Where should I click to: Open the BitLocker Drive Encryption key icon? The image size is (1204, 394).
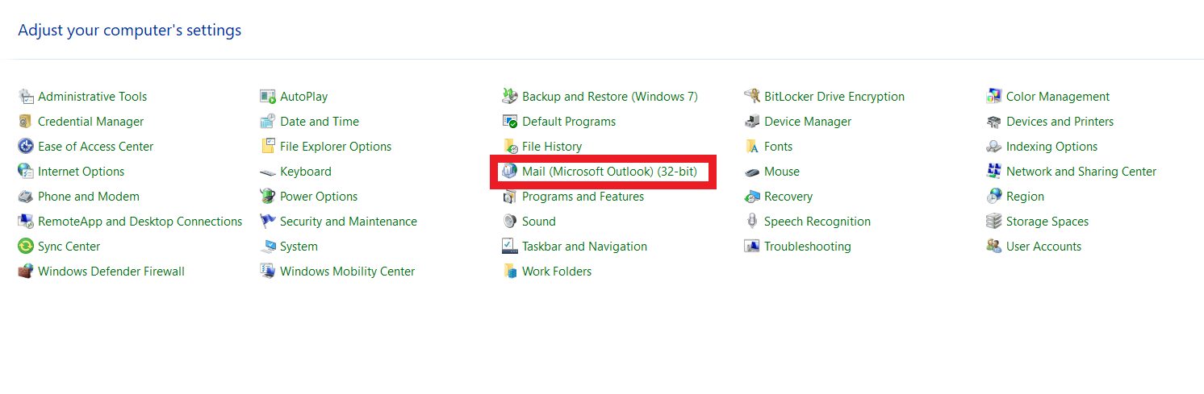tap(752, 97)
